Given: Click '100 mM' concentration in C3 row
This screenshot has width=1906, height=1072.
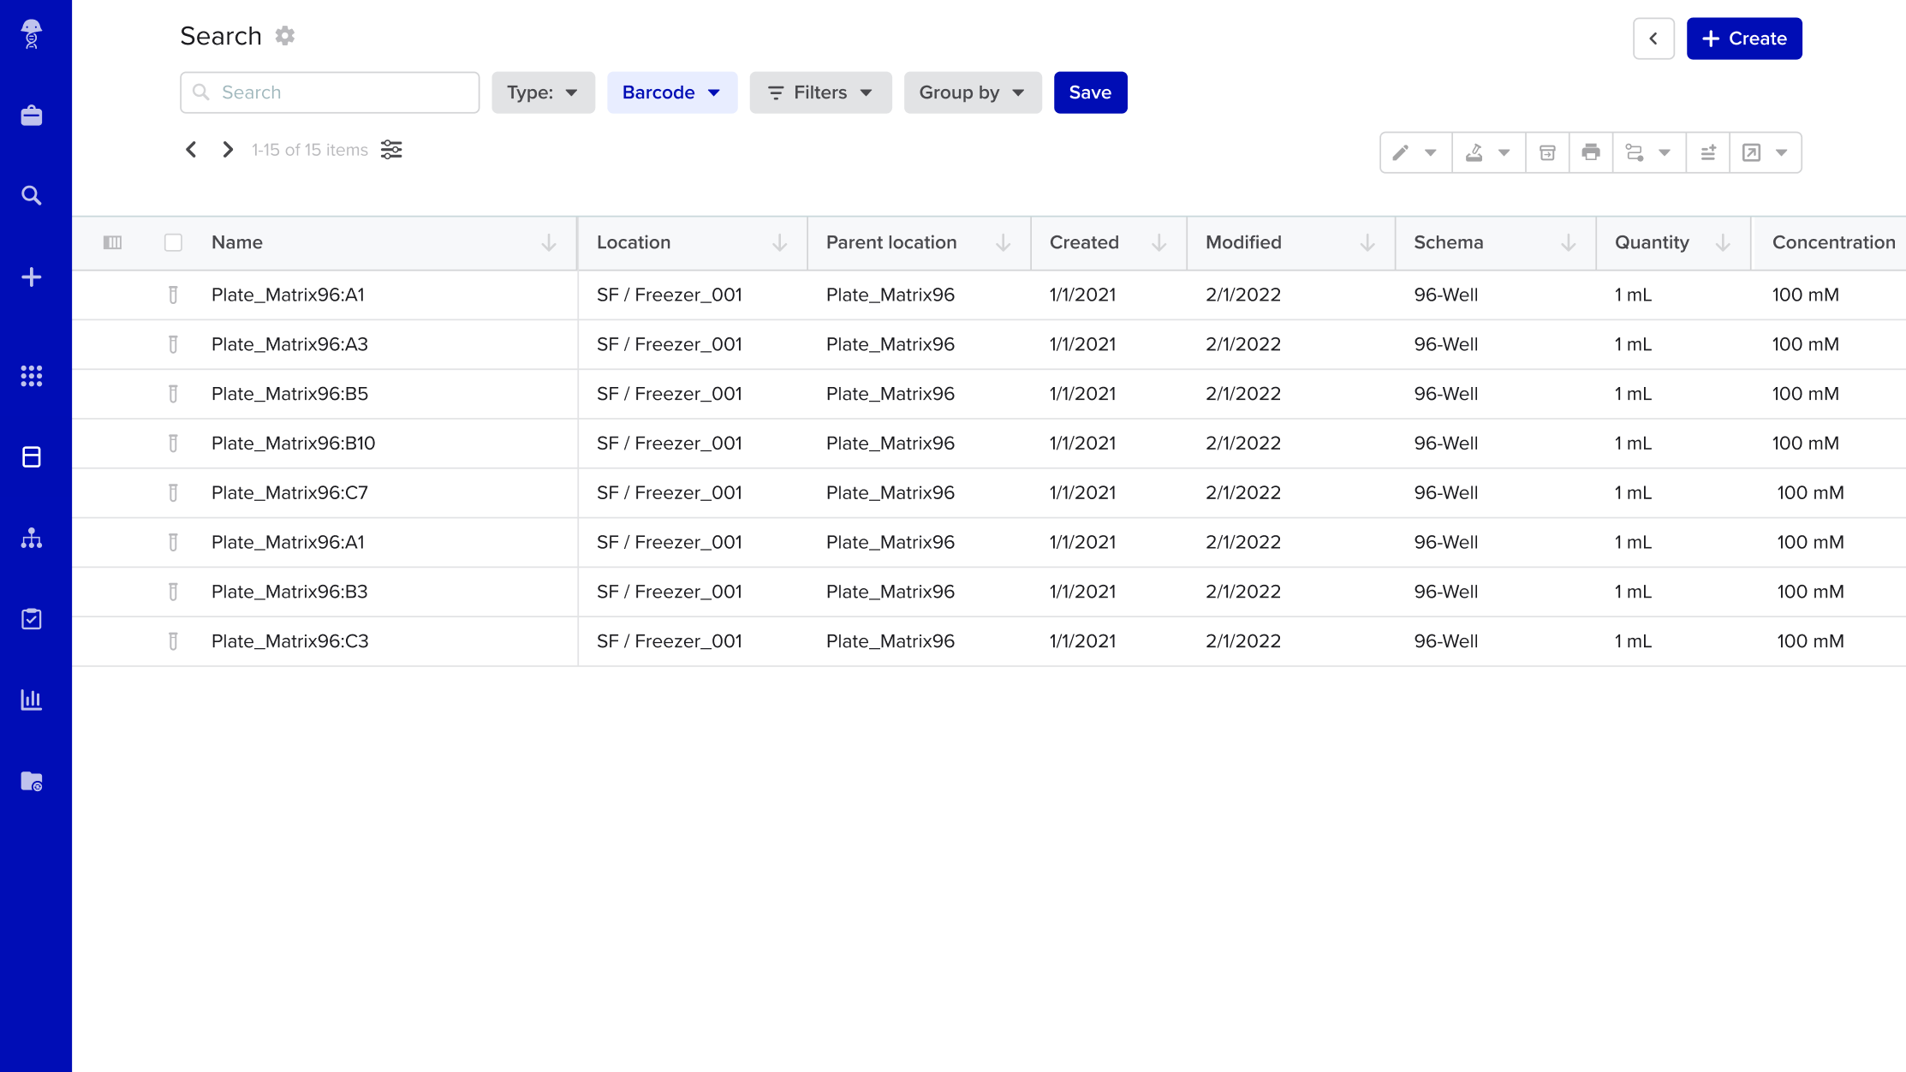Looking at the screenshot, I should pyautogui.click(x=1810, y=641).
